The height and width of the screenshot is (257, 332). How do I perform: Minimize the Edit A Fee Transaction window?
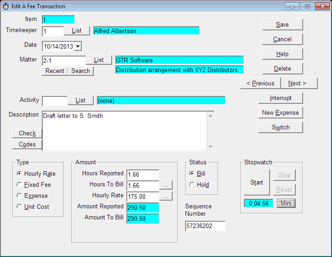292,6
